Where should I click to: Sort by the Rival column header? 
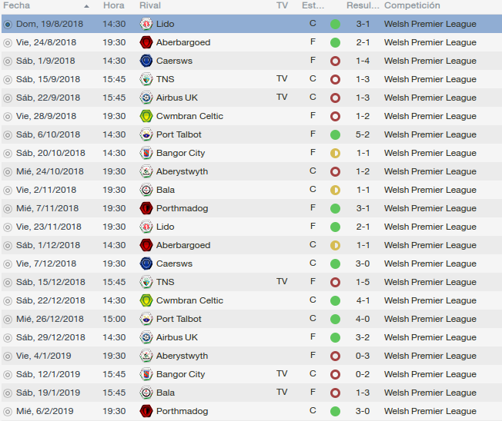click(x=150, y=6)
